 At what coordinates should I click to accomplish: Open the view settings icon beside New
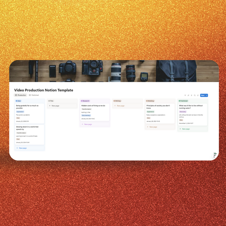click(x=198, y=95)
